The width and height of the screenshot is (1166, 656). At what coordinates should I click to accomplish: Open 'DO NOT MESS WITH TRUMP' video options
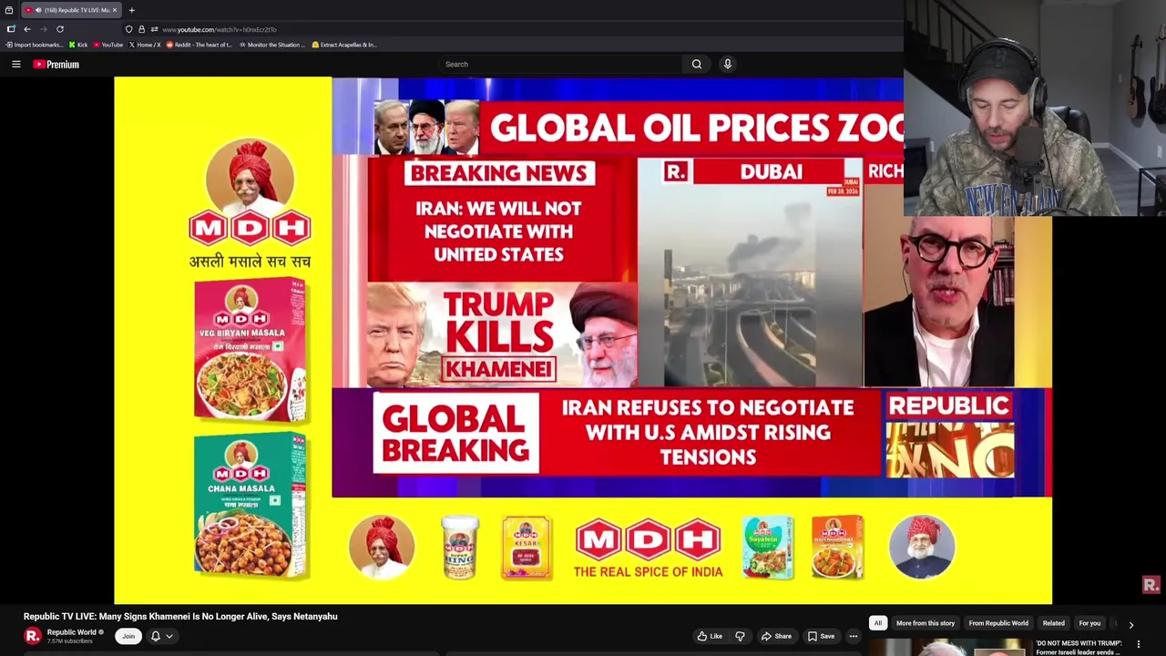point(1138,644)
